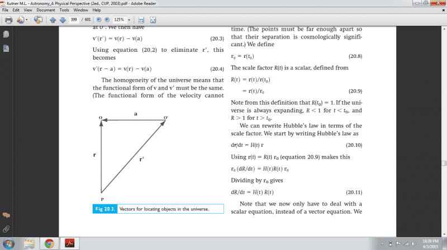This screenshot has width=447, height=250.
Task: Click equation number (20.4)
Action: [x=217, y=68]
